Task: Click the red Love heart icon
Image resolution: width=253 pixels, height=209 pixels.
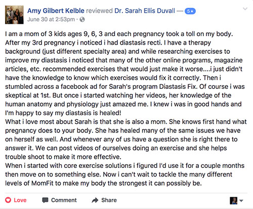Action: point(8,200)
